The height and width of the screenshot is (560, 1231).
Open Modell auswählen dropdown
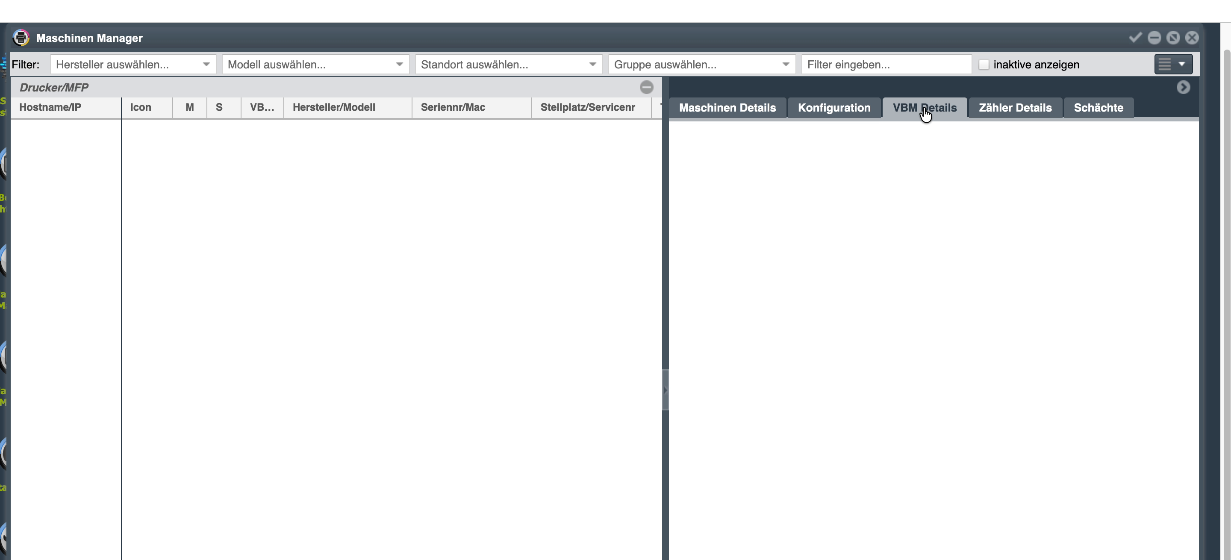tap(315, 65)
